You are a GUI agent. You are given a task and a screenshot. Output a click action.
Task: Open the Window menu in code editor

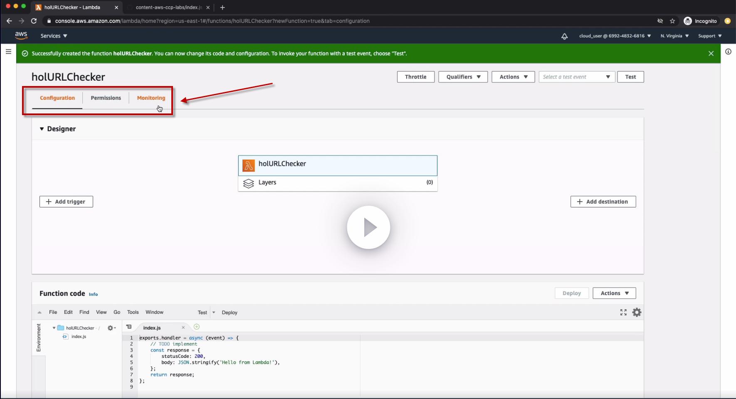(x=154, y=312)
